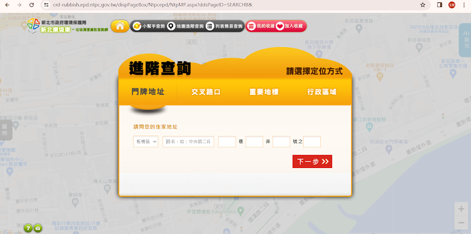Switch to 重要地標 tab

pos(264,92)
